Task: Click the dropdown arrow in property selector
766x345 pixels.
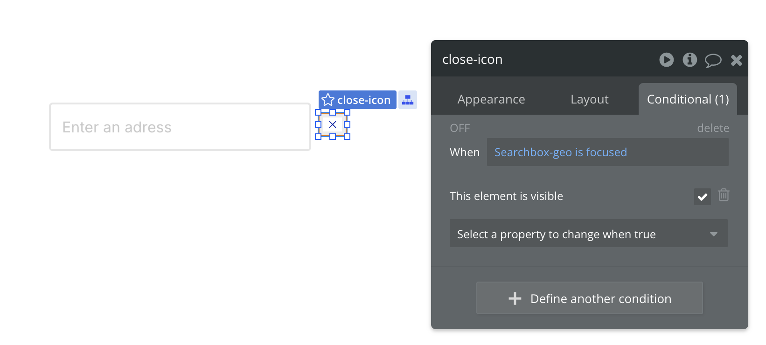Action: 713,234
